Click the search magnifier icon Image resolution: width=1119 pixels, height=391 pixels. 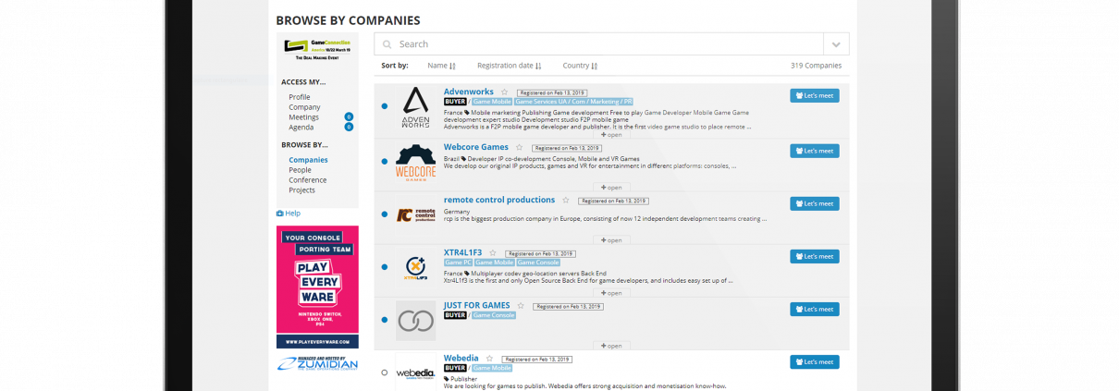point(387,44)
